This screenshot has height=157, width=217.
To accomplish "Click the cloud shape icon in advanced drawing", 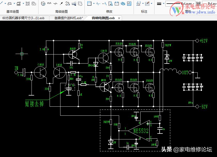I will pyautogui.click(x=80, y=4).
